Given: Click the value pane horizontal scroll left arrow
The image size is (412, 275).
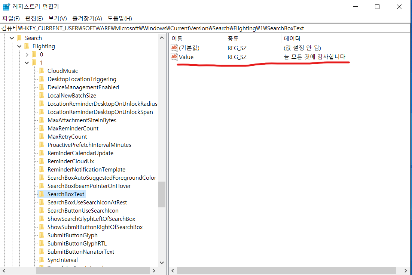Looking at the screenshot, I should tap(173, 271).
